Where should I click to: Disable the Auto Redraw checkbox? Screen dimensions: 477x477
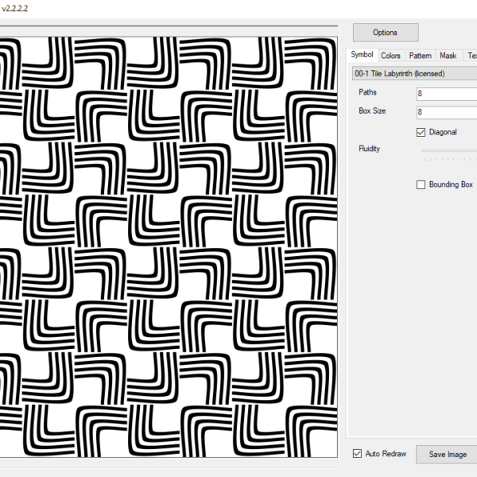click(357, 454)
